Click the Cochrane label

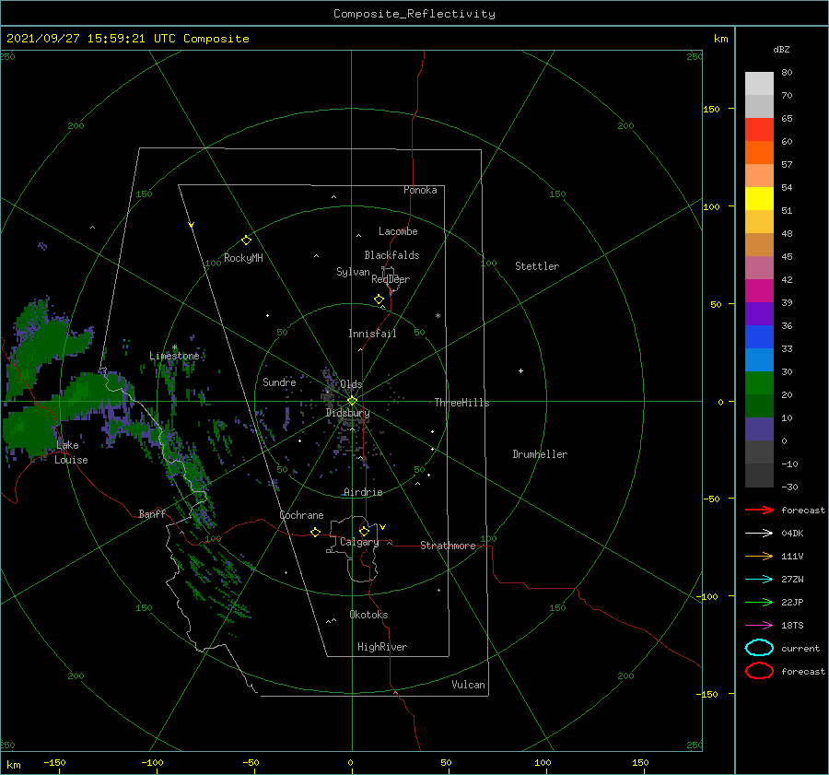301,515
